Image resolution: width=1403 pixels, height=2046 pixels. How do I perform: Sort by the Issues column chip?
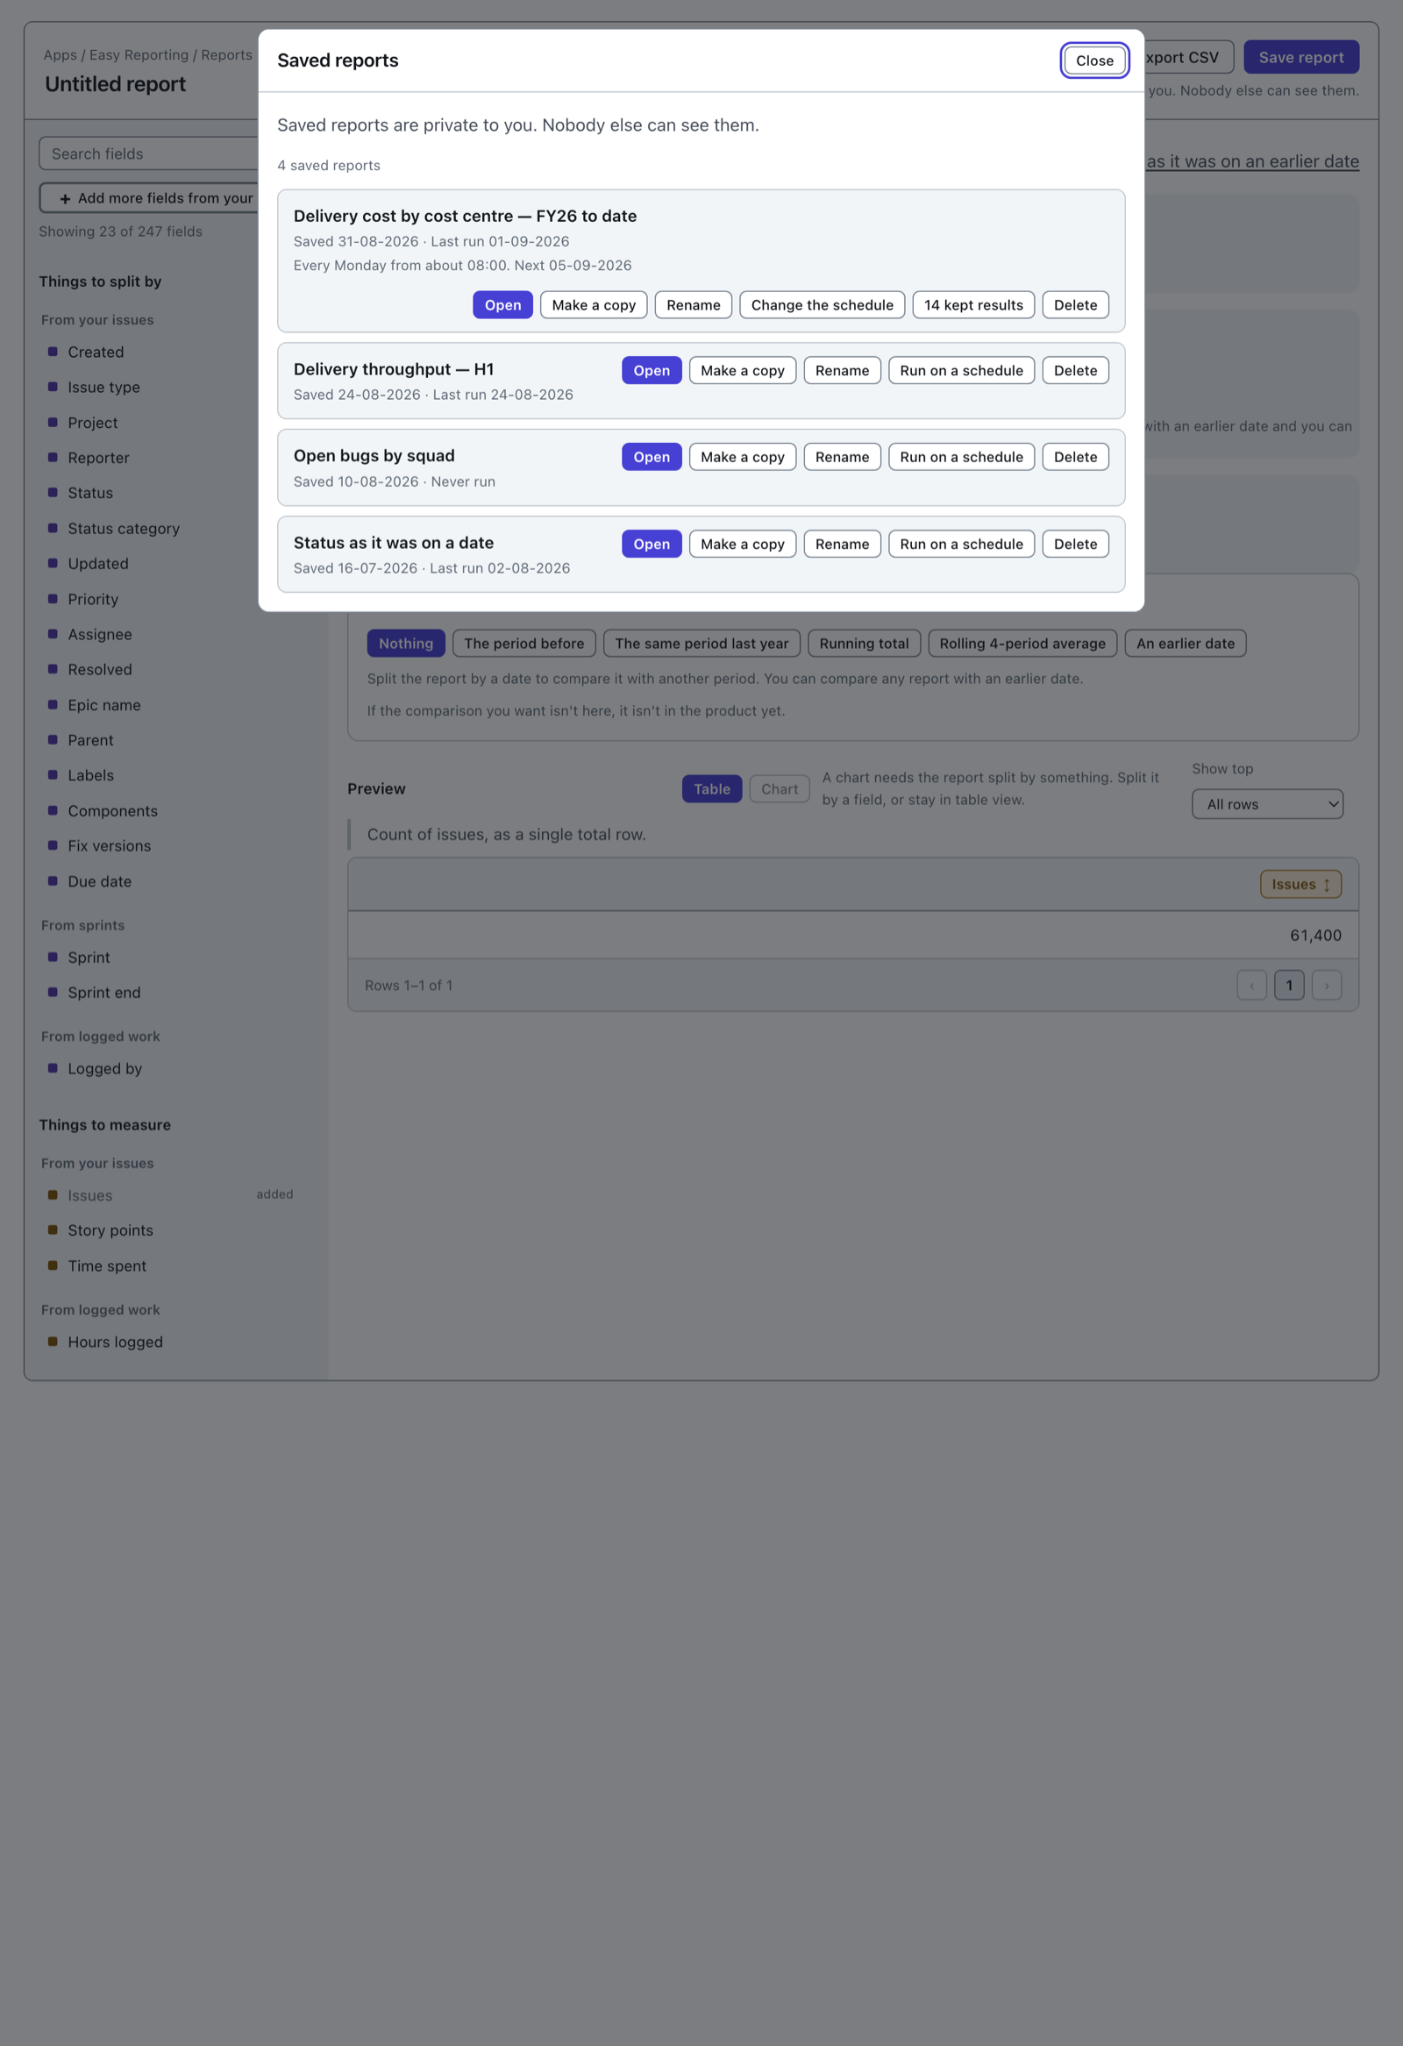click(1300, 884)
